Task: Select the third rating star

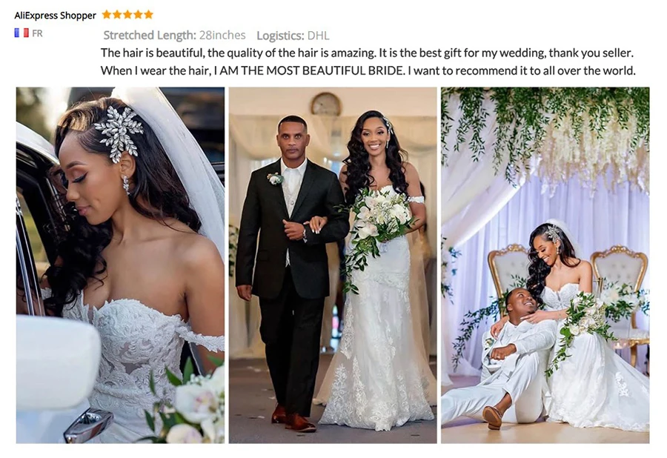Action: coord(127,15)
